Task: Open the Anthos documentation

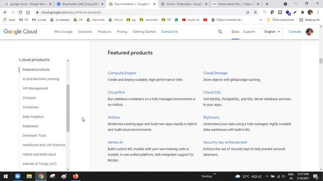Action: pos(114,117)
